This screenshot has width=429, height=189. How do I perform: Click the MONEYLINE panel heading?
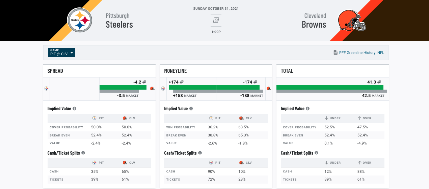click(x=176, y=71)
